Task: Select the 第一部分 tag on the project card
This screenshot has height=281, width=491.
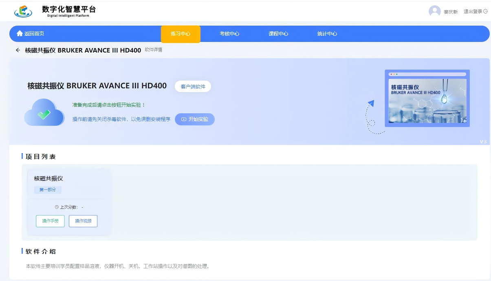Action: pos(48,190)
